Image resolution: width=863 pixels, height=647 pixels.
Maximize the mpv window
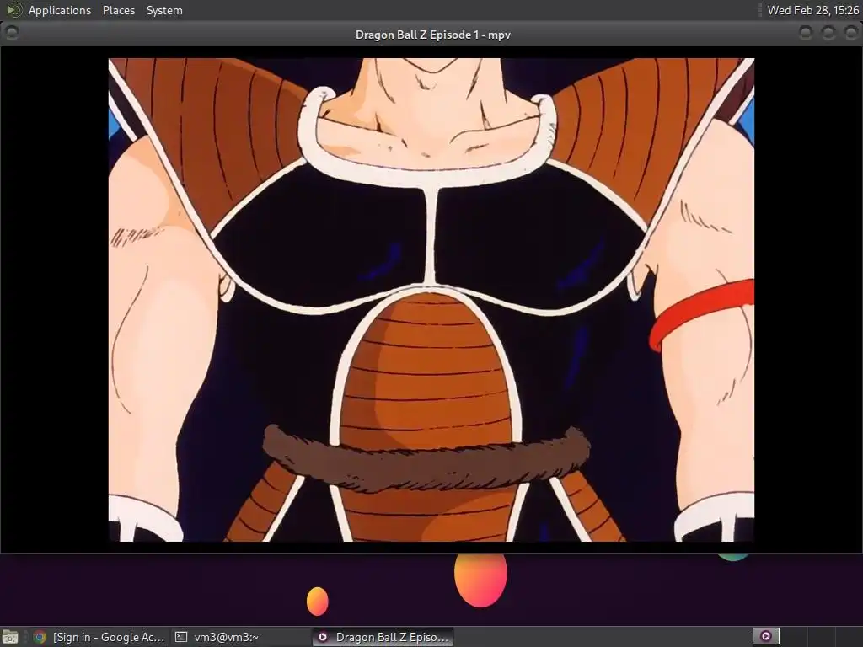(828, 33)
